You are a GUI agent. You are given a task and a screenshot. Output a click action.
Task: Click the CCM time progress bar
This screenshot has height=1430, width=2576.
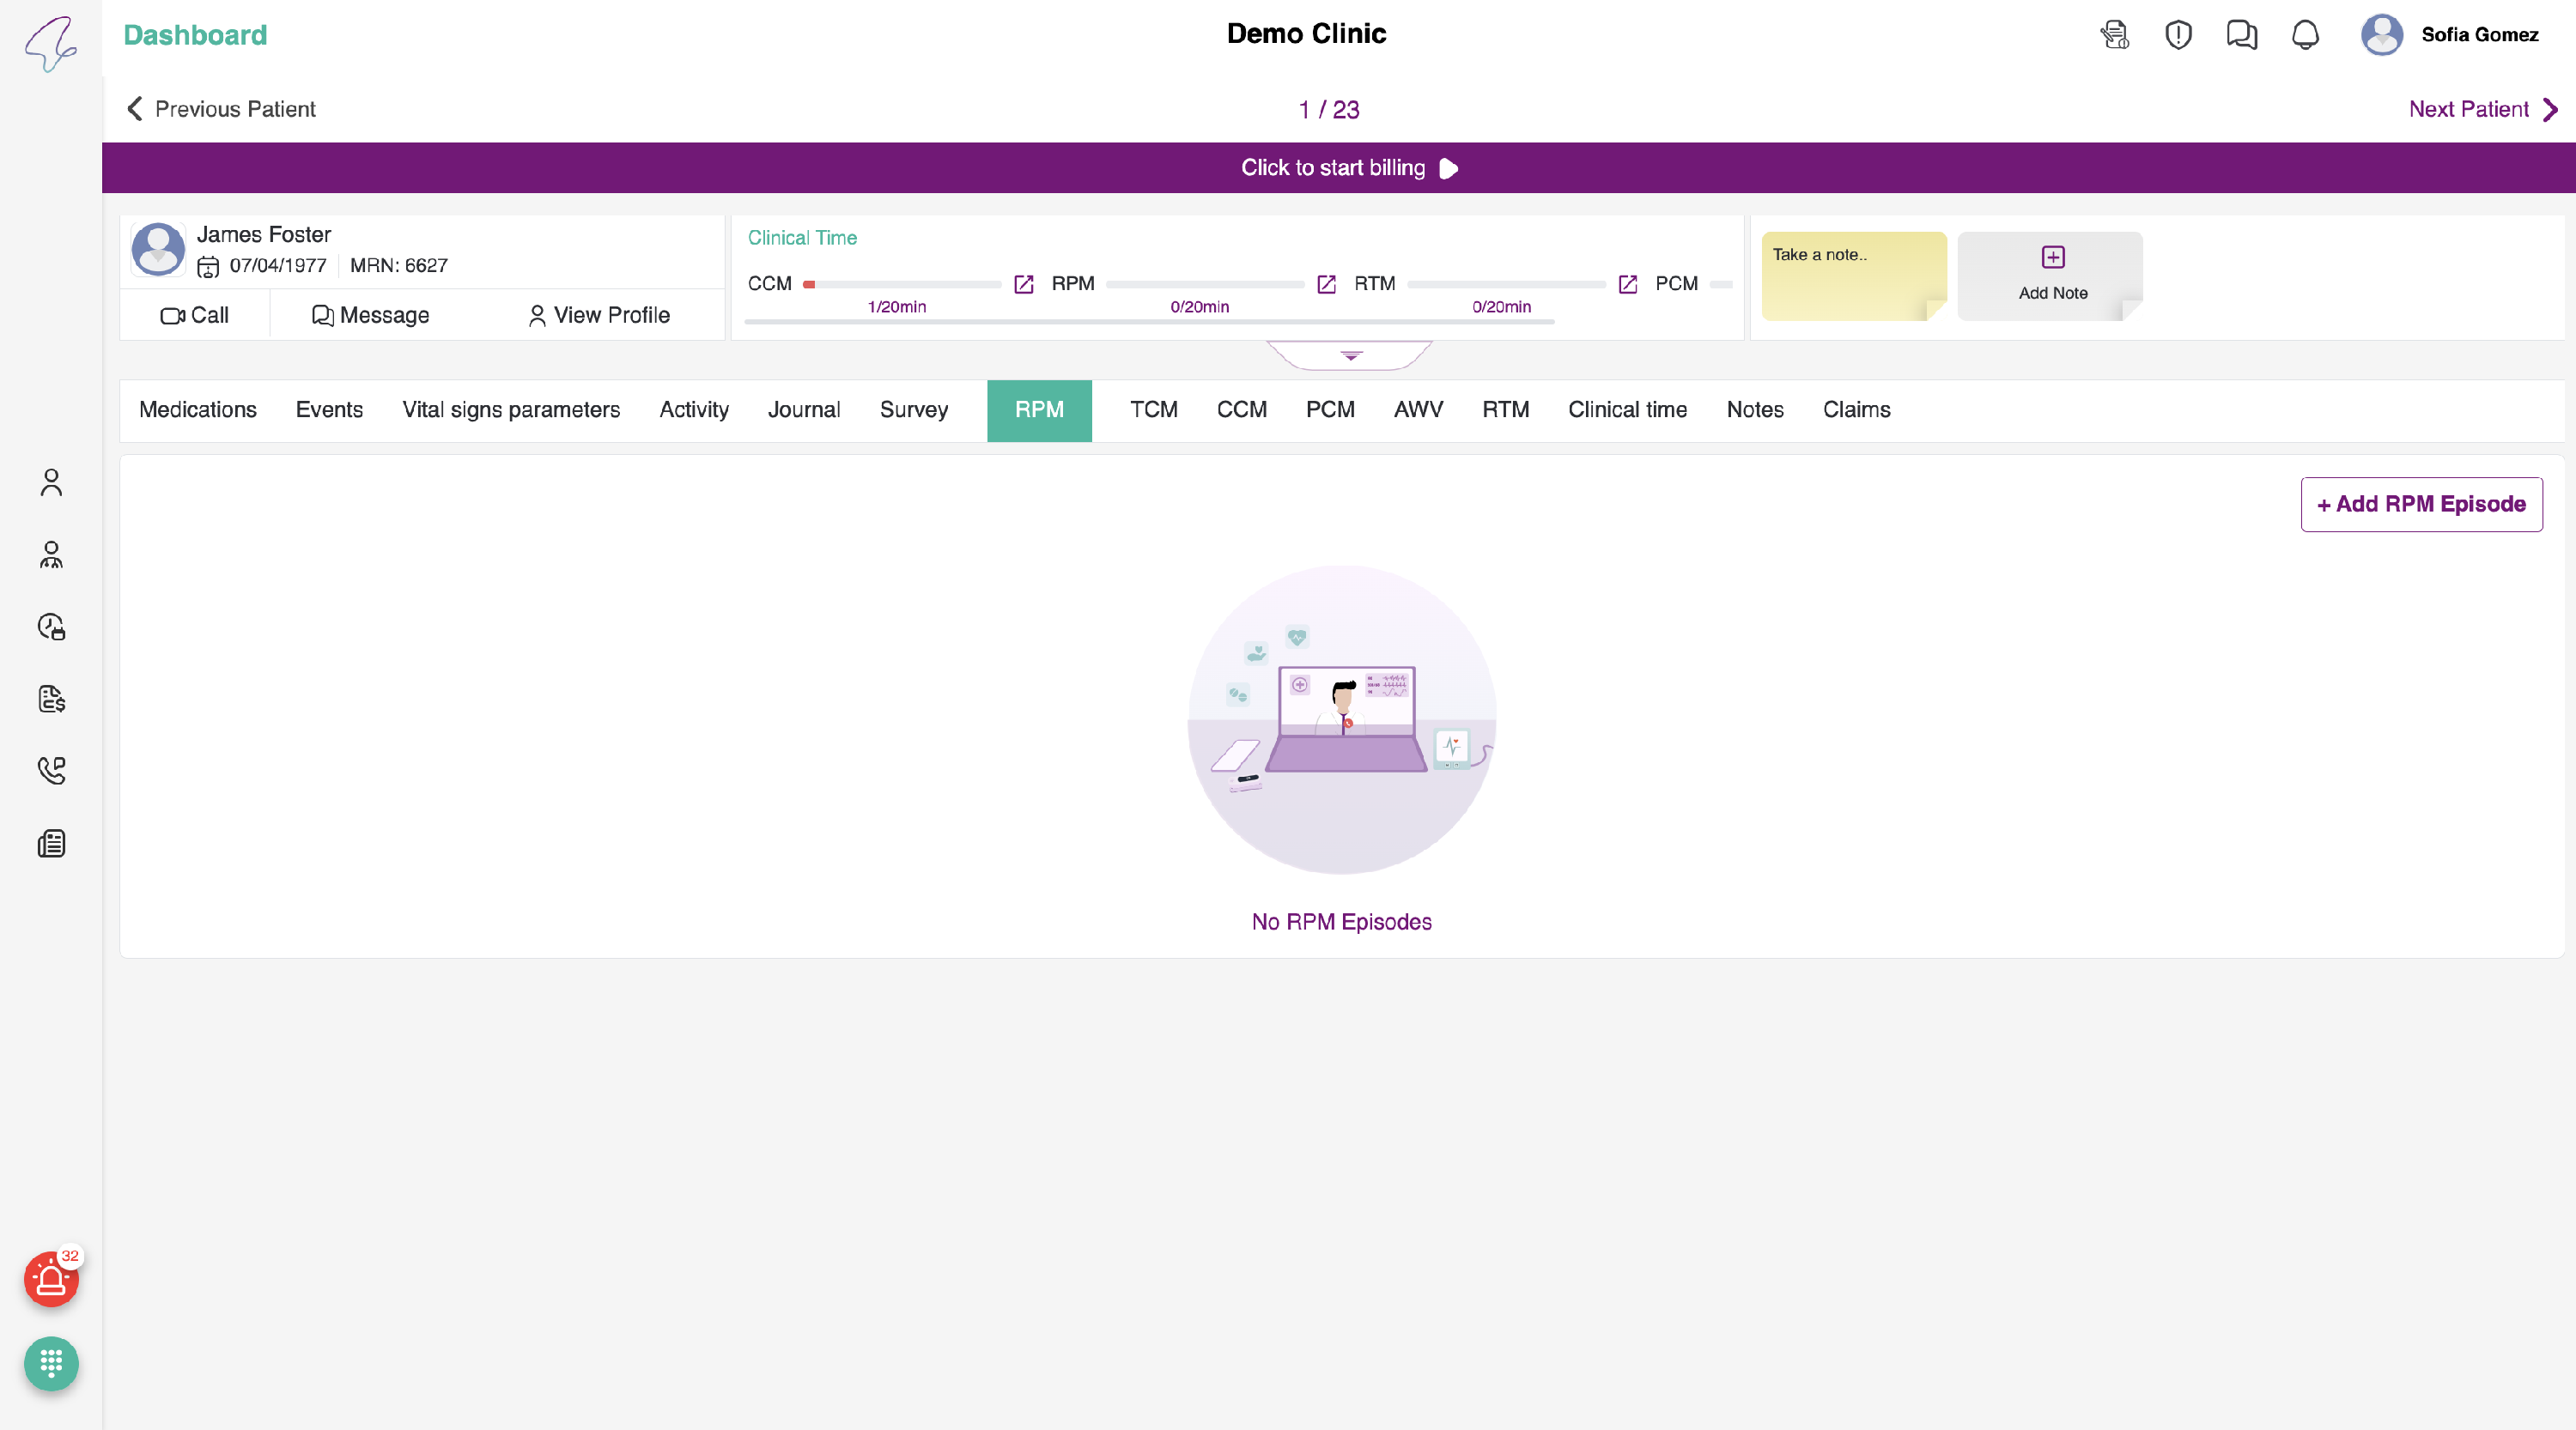click(x=901, y=285)
